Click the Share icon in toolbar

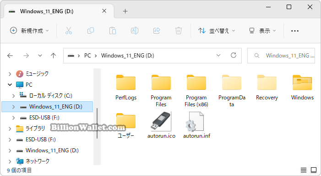(157, 31)
